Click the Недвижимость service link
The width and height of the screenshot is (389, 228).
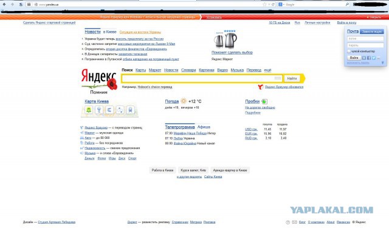click(95, 148)
